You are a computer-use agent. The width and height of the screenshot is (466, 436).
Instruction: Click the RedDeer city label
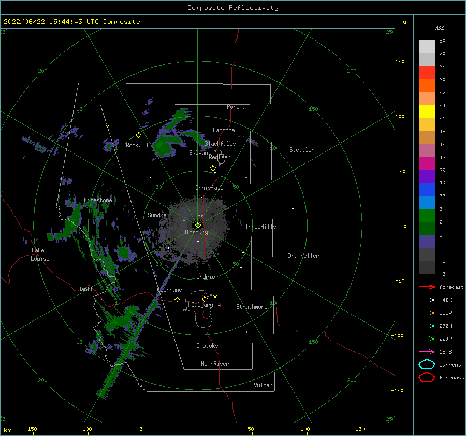pos(220,157)
